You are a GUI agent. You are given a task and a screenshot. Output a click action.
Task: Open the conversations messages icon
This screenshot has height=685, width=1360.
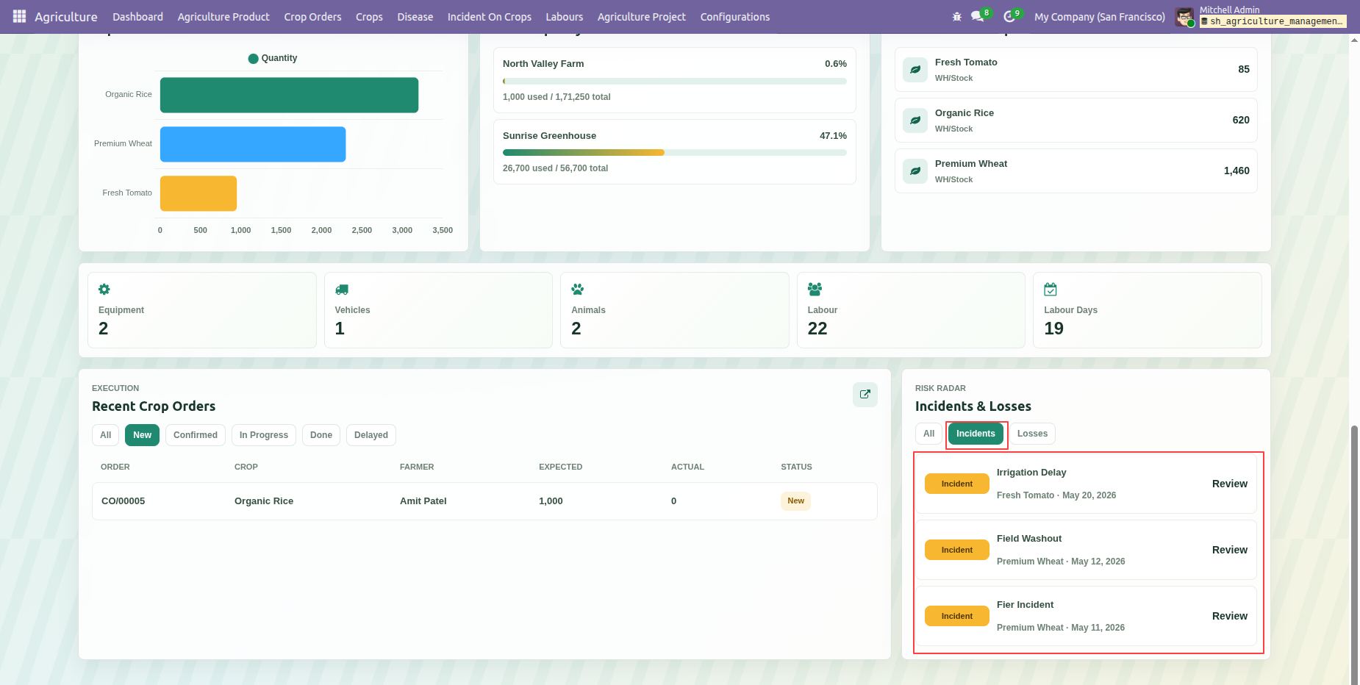coord(978,16)
